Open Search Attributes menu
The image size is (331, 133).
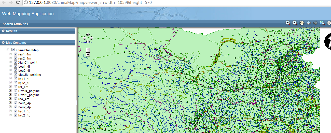[15, 24]
